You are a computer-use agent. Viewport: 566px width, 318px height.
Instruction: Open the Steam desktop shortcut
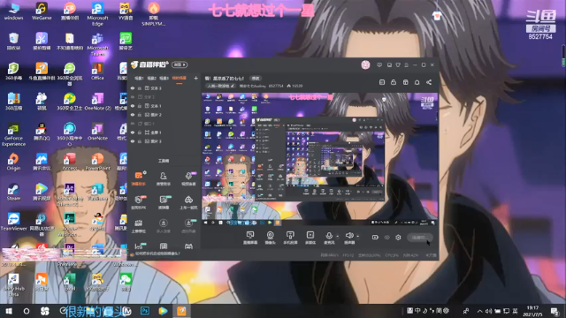[13, 192]
